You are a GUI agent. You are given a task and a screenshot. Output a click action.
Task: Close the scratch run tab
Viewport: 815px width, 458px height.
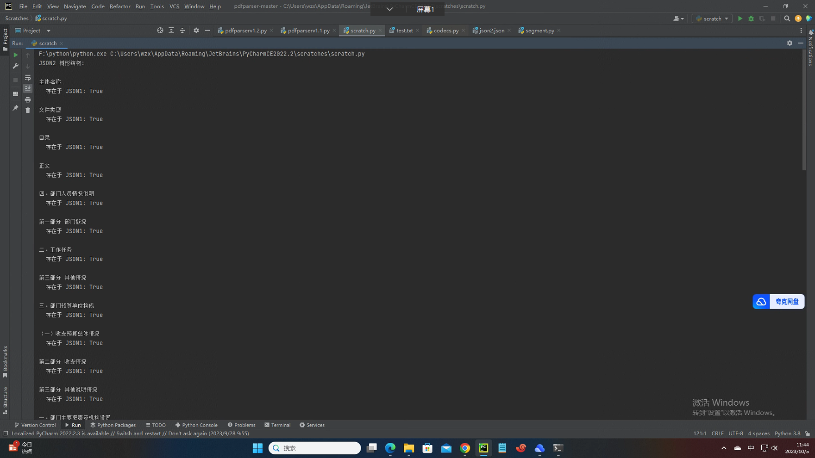[61, 43]
